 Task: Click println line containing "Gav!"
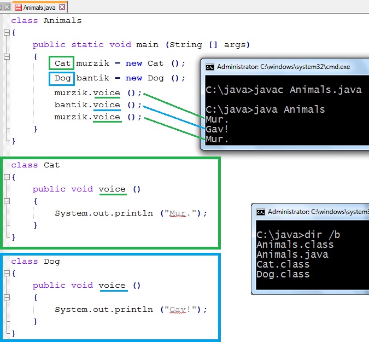(131, 310)
